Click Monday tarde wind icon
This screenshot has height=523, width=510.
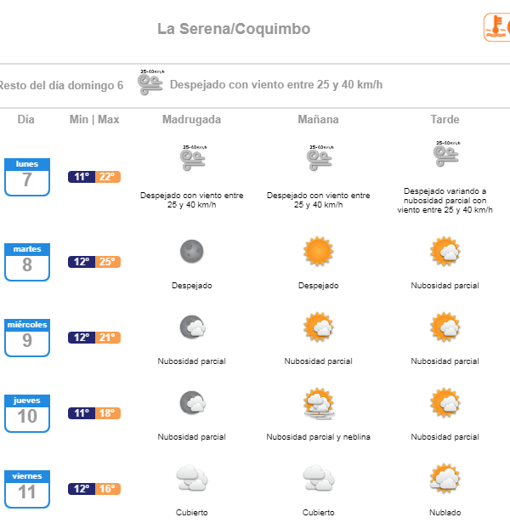[x=445, y=155]
